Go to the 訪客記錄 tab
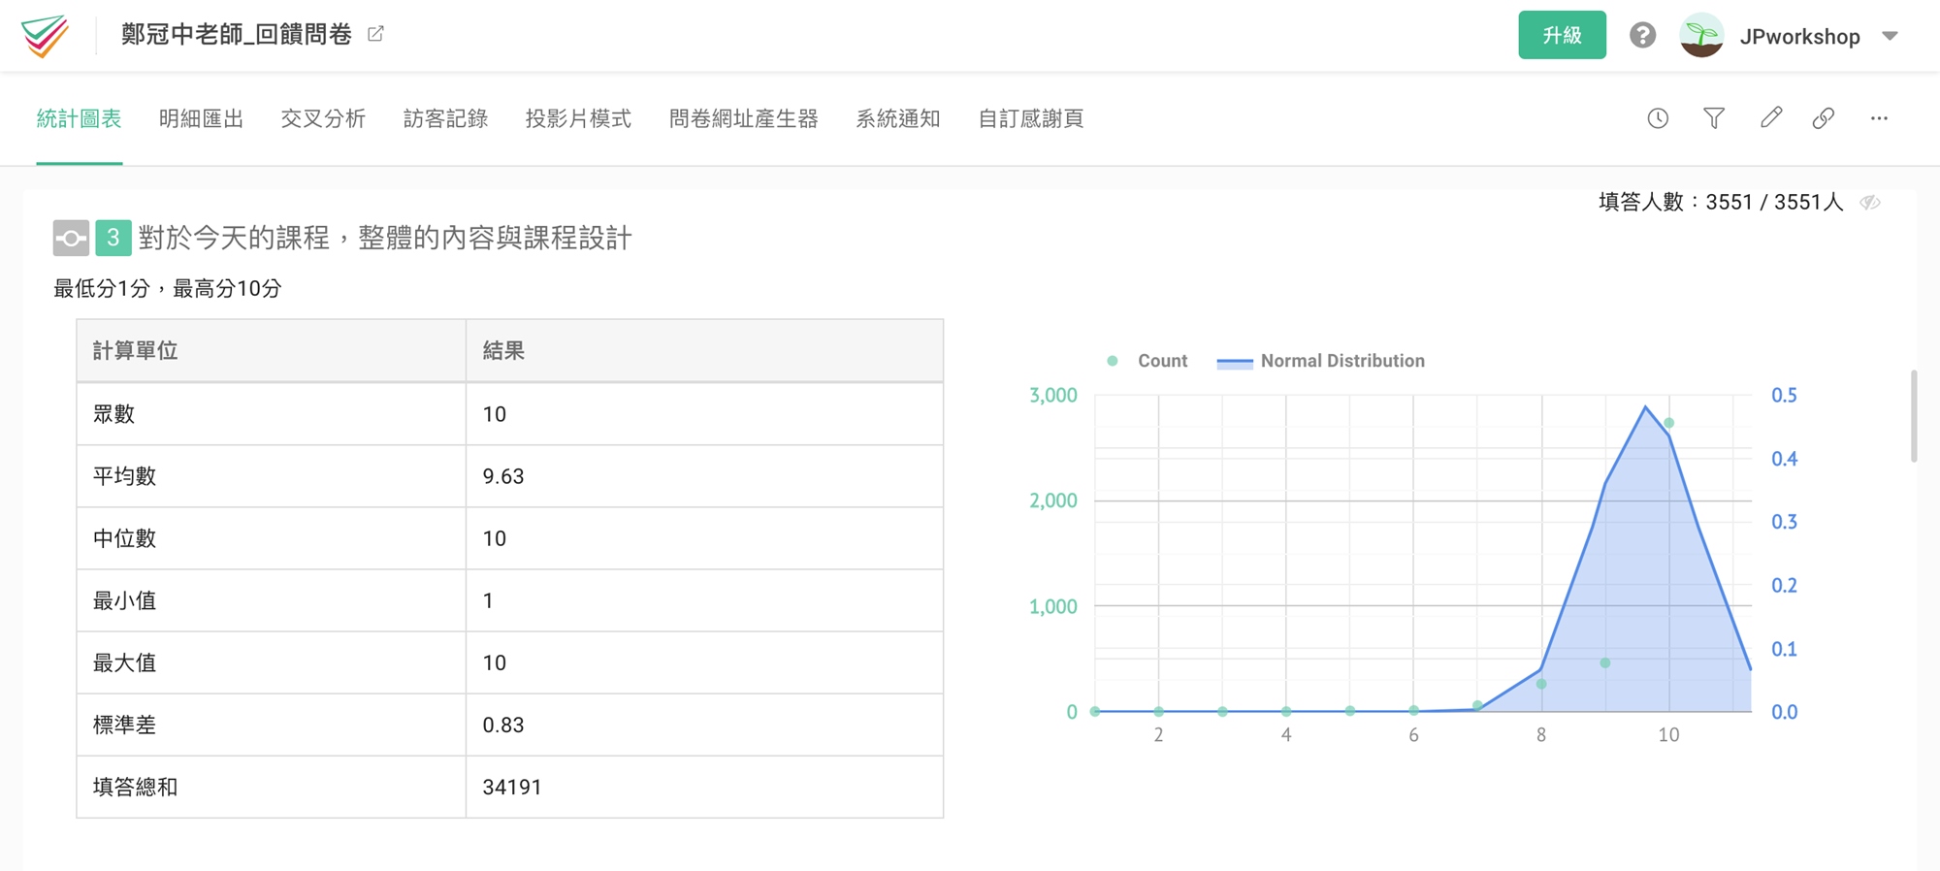Screen dimensions: 1940x871 coord(445,118)
